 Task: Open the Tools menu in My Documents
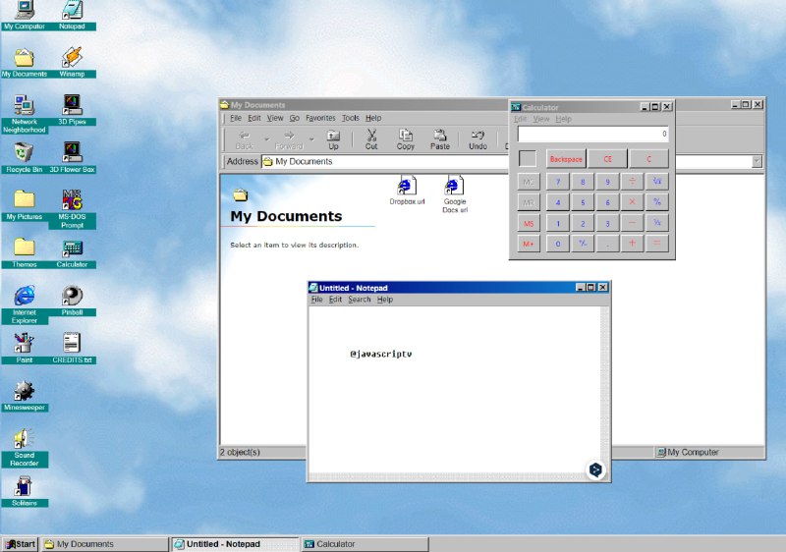pyautogui.click(x=351, y=118)
